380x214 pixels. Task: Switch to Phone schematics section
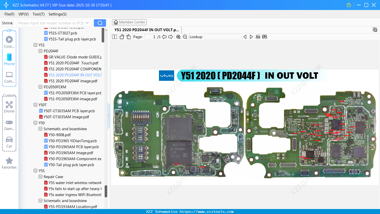[9, 60]
